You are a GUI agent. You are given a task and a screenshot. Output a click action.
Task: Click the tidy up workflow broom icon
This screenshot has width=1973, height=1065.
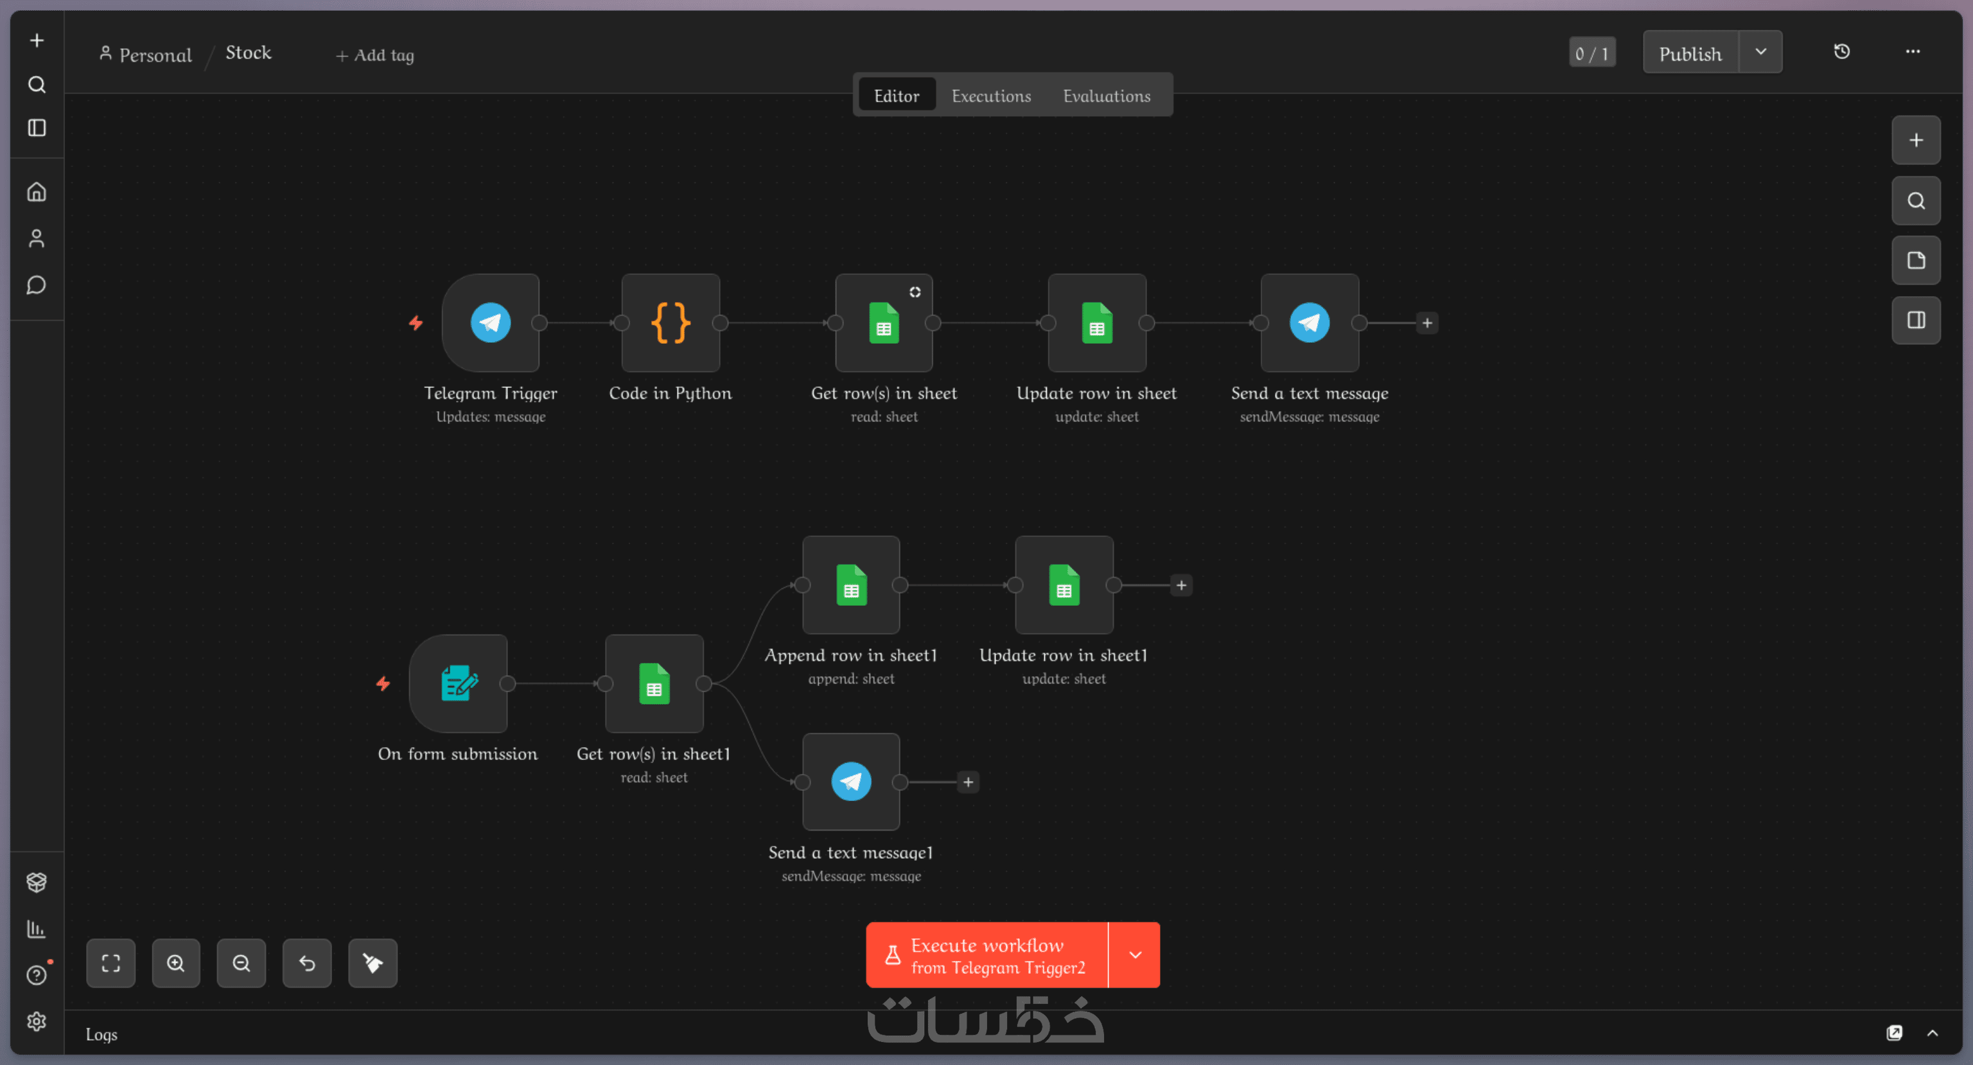[373, 963]
